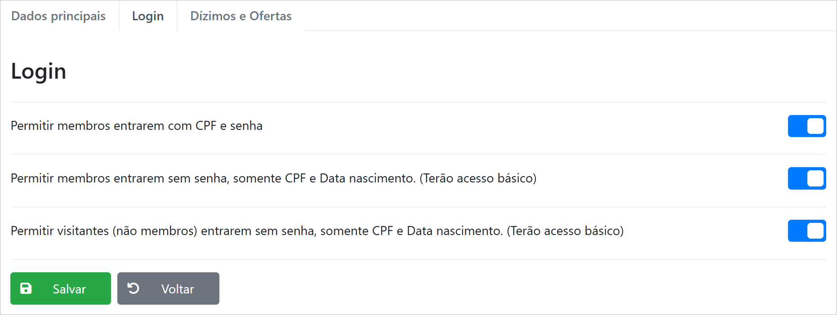Select the Login tab

click(148, 16)
